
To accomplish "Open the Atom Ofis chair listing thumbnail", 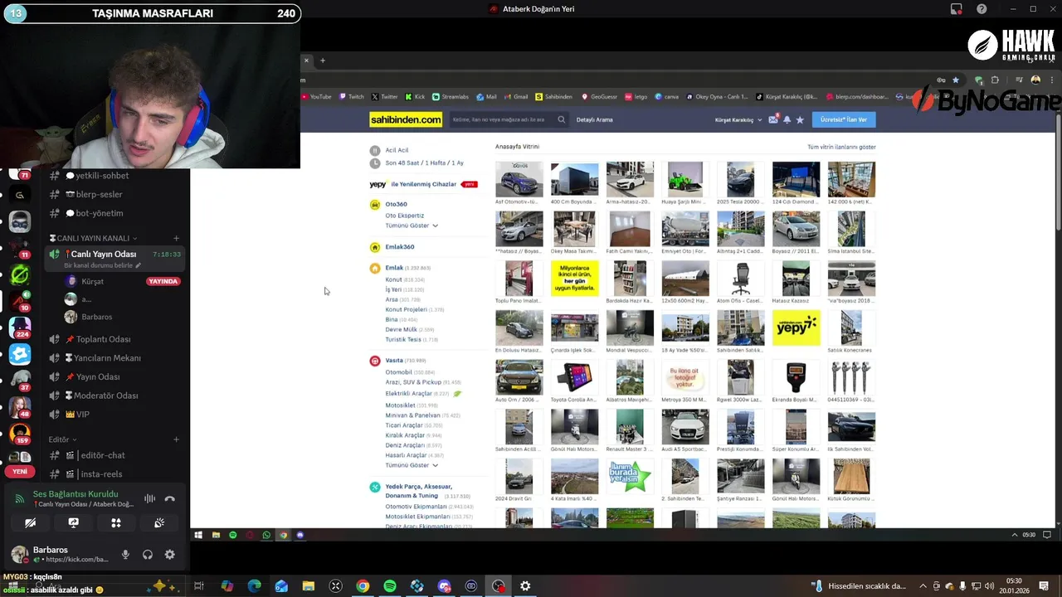I will pyautogui.click(x=741, y=279).
